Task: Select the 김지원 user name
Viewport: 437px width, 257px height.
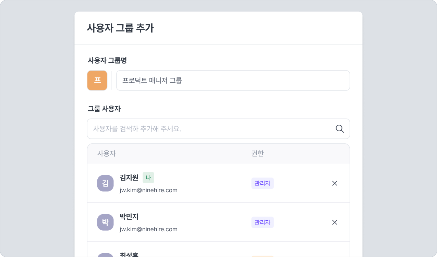Action: pyautogui.click(x=129, y=178)
